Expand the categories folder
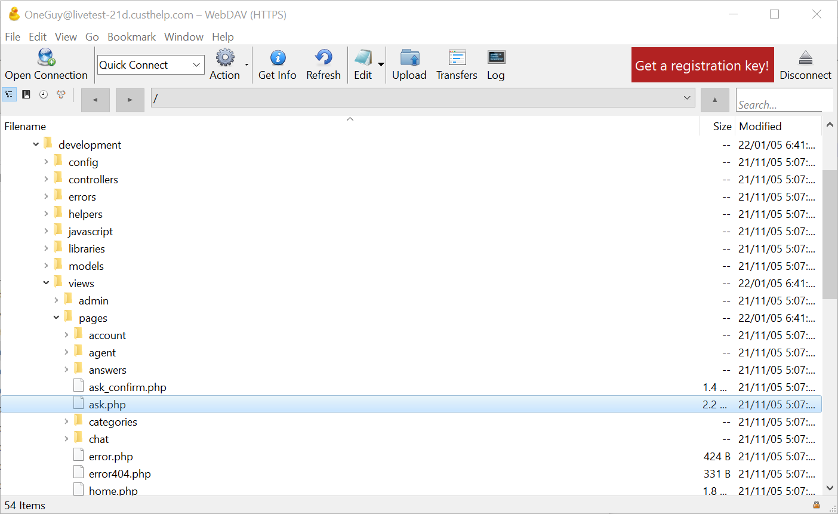 point(66,421)
